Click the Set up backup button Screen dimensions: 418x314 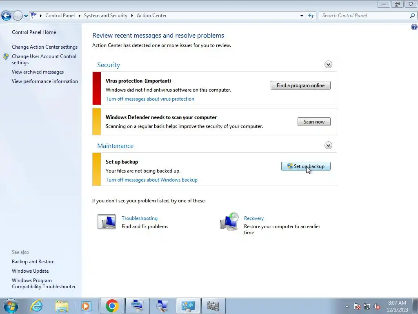click(x=306, y=166)
